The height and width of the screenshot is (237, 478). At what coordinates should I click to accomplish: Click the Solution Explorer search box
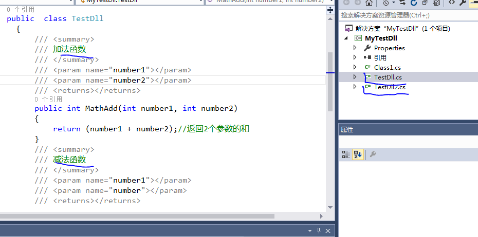(408, 15)
